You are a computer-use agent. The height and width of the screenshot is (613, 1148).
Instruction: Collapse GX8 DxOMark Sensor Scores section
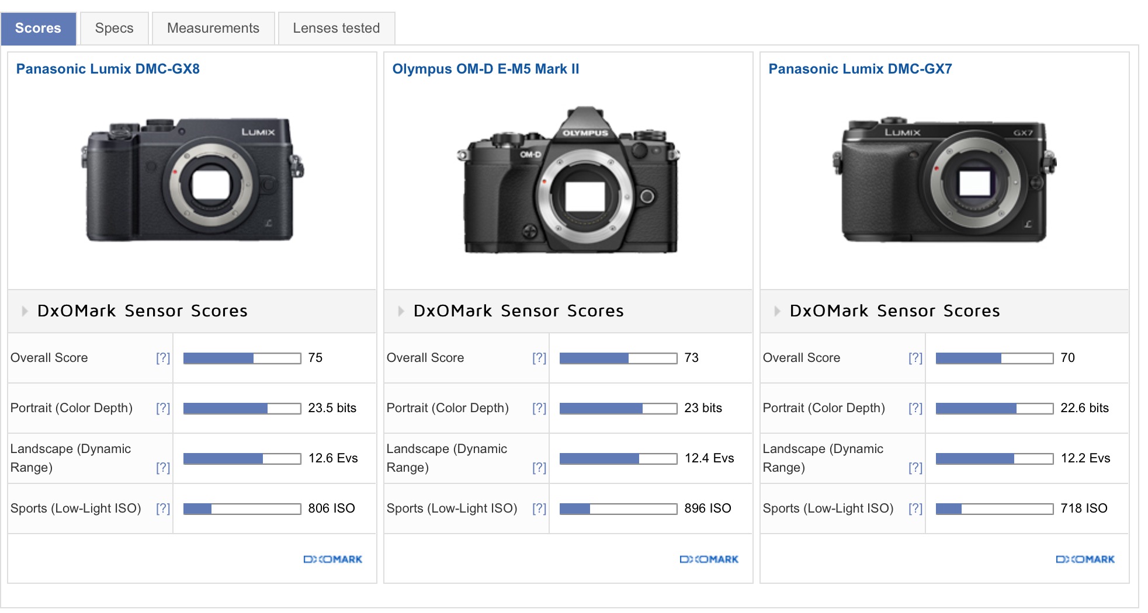25,311
